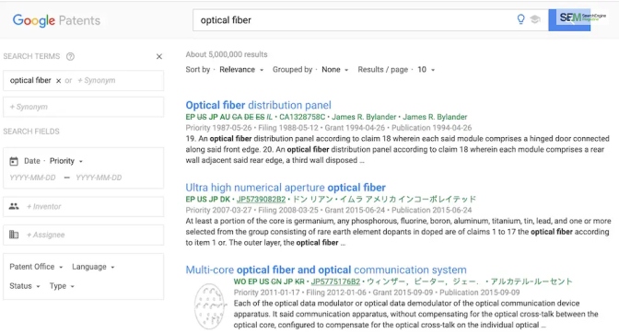Open the Patent Office filter
Image resolution: width=619 pixels, height=333 pixels.
[x=36, y=267]
